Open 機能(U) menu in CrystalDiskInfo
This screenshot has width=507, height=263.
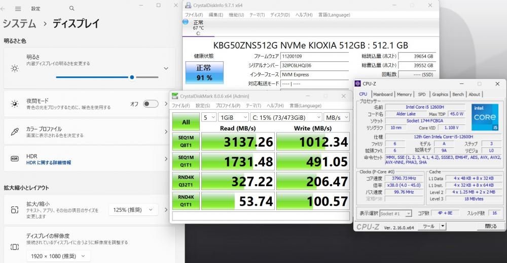coord(236,15)
